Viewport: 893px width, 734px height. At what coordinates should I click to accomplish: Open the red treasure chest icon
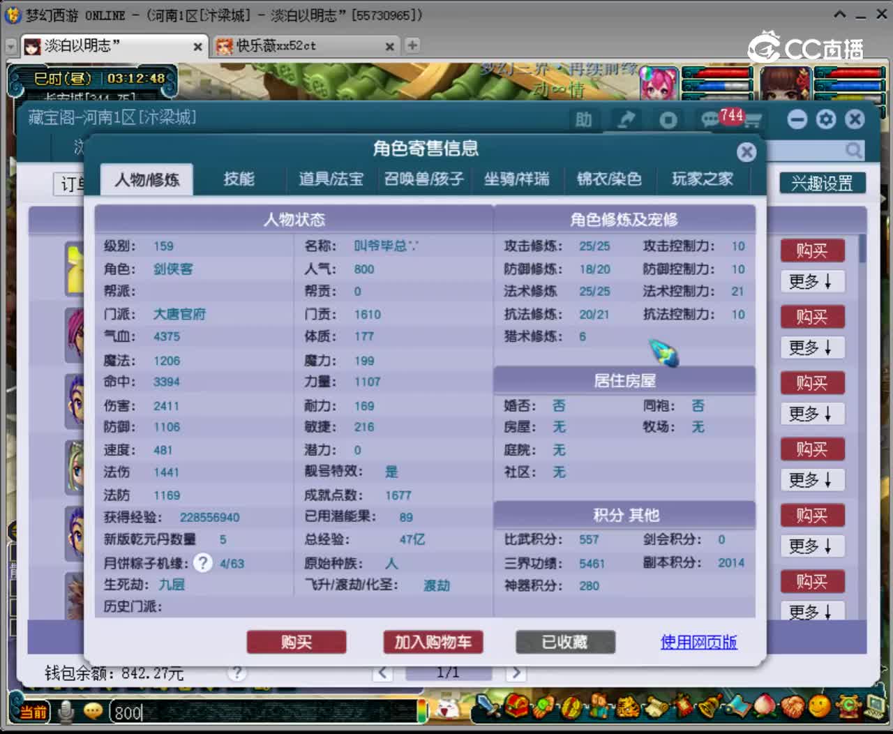[516, 707]
